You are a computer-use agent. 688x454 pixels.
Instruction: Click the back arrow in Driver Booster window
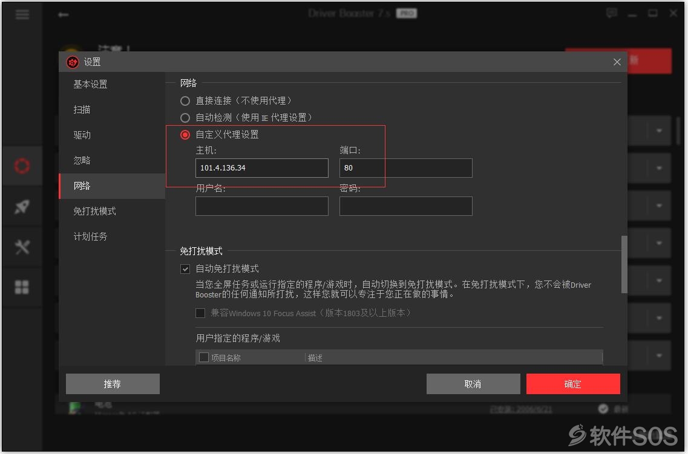click(x=63, y=15)
